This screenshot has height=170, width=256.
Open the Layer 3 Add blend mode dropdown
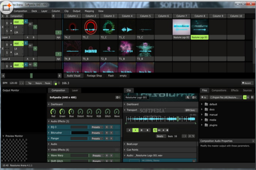pos(19,22)
